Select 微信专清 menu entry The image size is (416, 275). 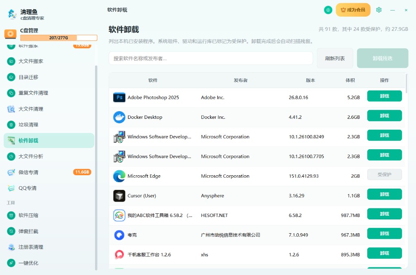49,172
